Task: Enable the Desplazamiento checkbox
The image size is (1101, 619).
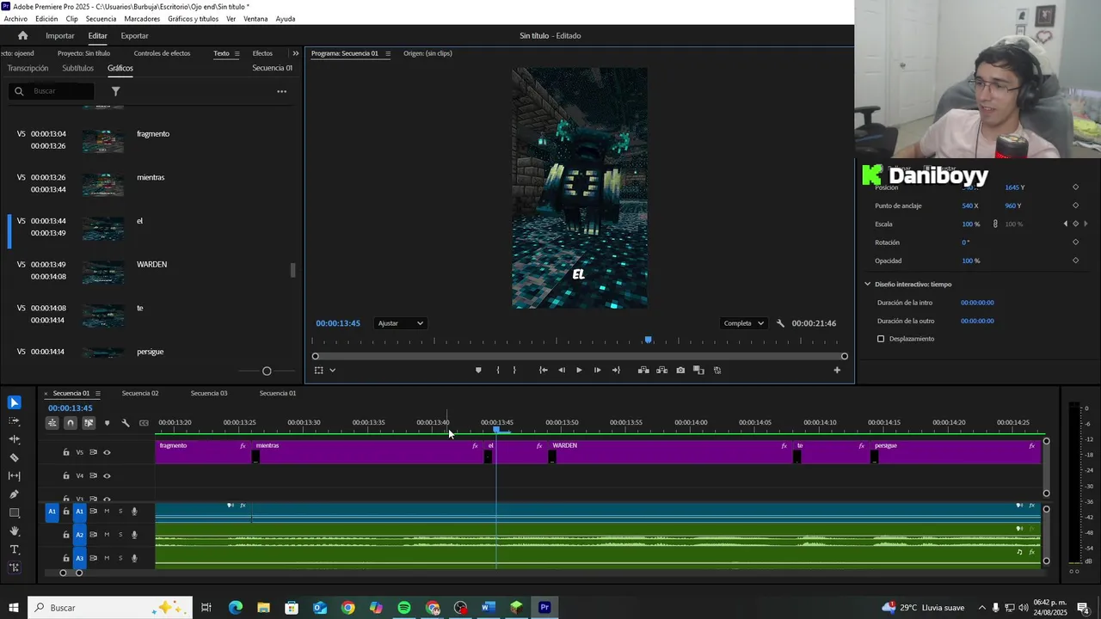Action: point(881,339)
